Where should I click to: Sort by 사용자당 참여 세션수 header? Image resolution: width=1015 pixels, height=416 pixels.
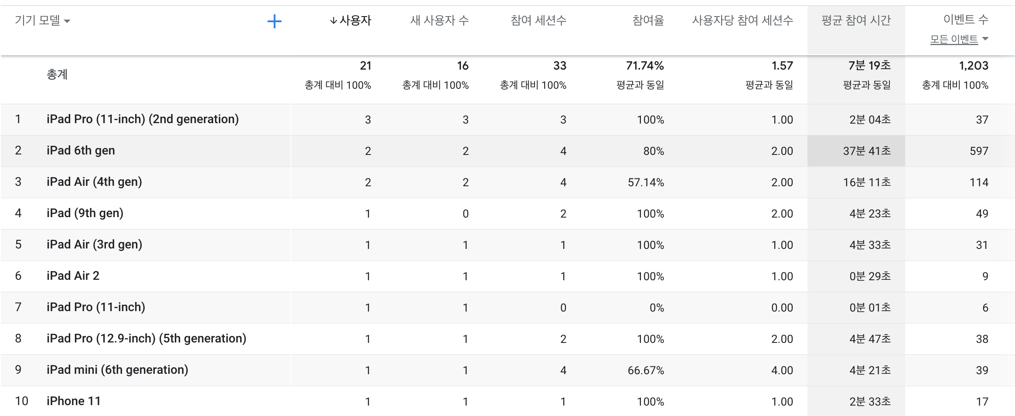(x=742, y=20)
